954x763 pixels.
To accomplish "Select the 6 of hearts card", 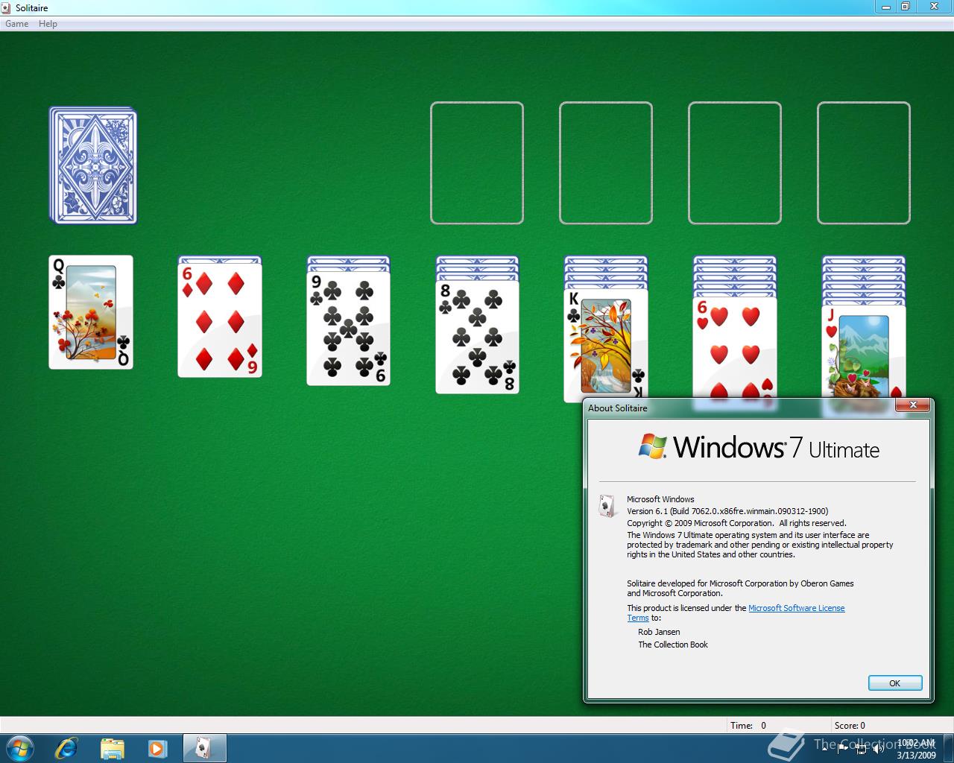I will pyautogui.click(x=735, y=347).
